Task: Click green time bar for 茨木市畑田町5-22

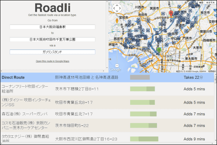Action: coord(143,126)
